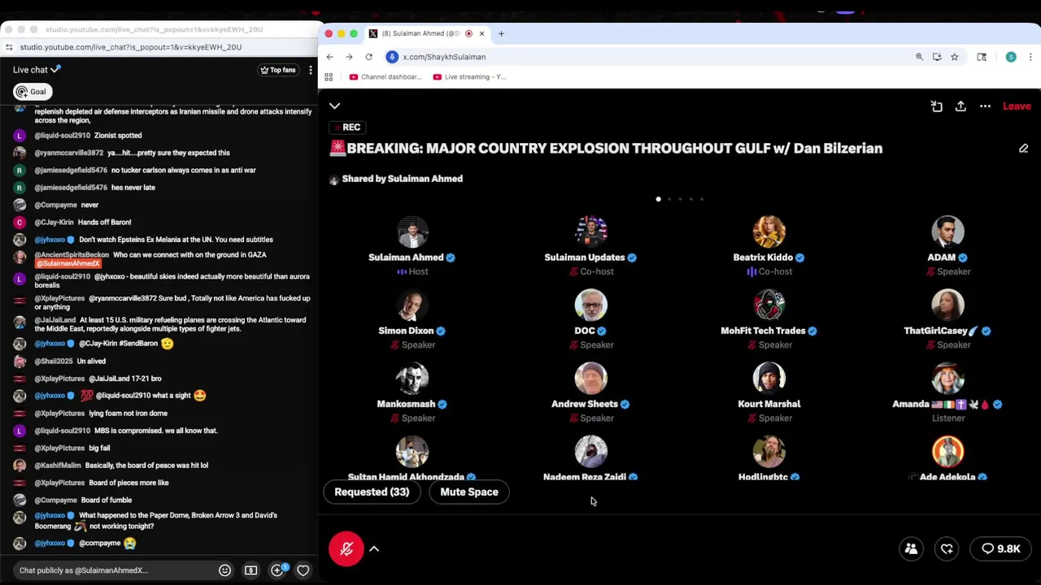
Task: Open ThatGirlCasey speaker avatar
Action: (x=947, y=305)
